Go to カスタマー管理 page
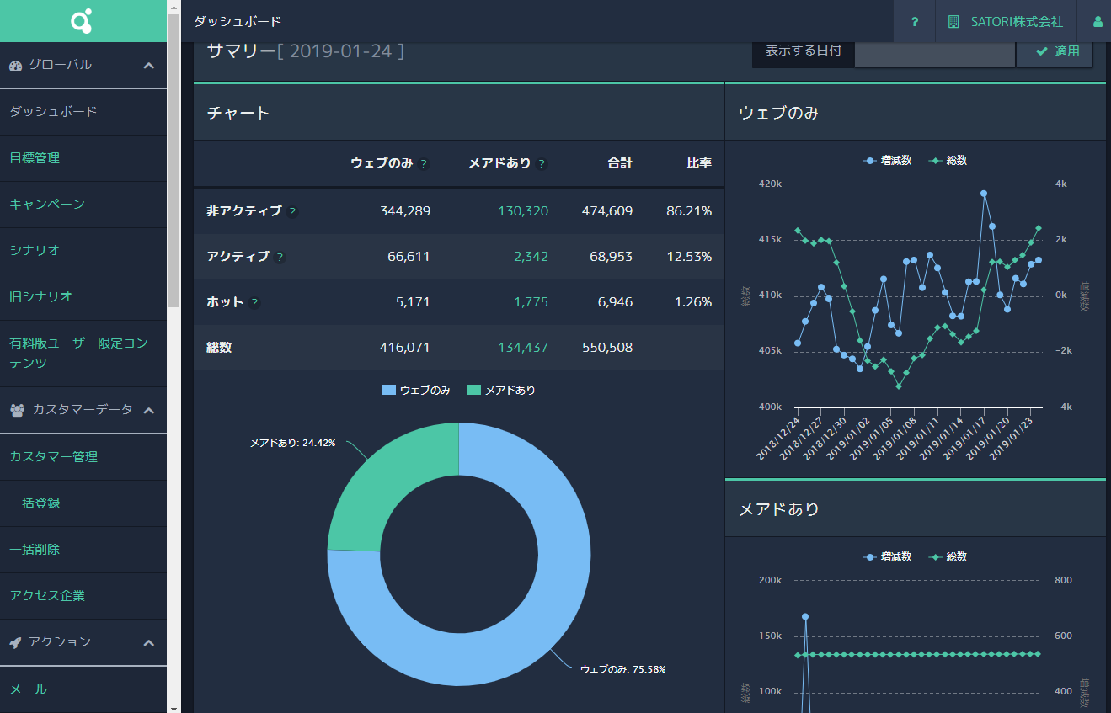 click(x=83, y=456)
